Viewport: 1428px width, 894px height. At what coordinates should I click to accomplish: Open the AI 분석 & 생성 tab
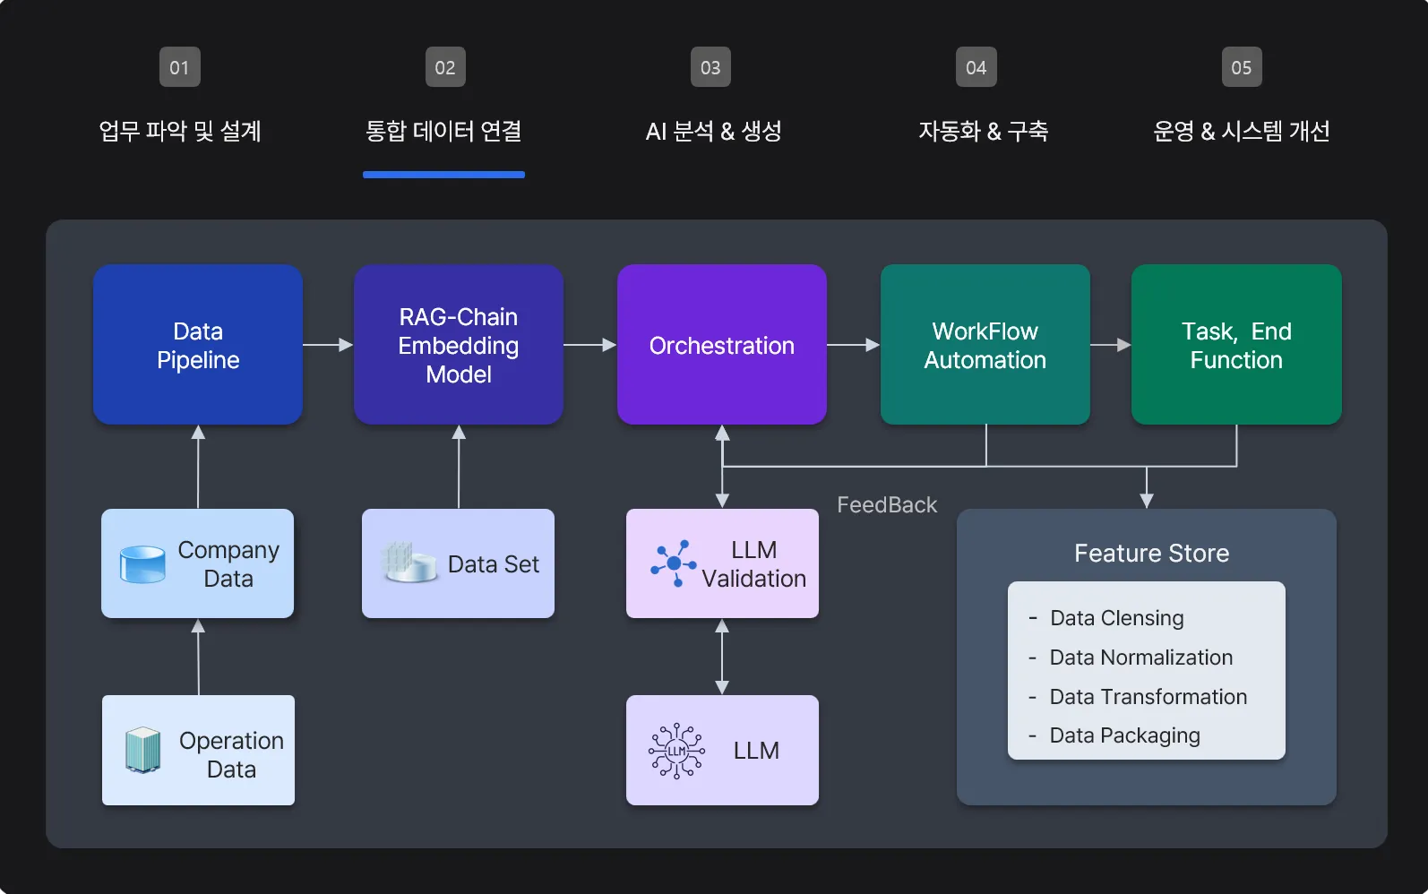click(714, 132)
